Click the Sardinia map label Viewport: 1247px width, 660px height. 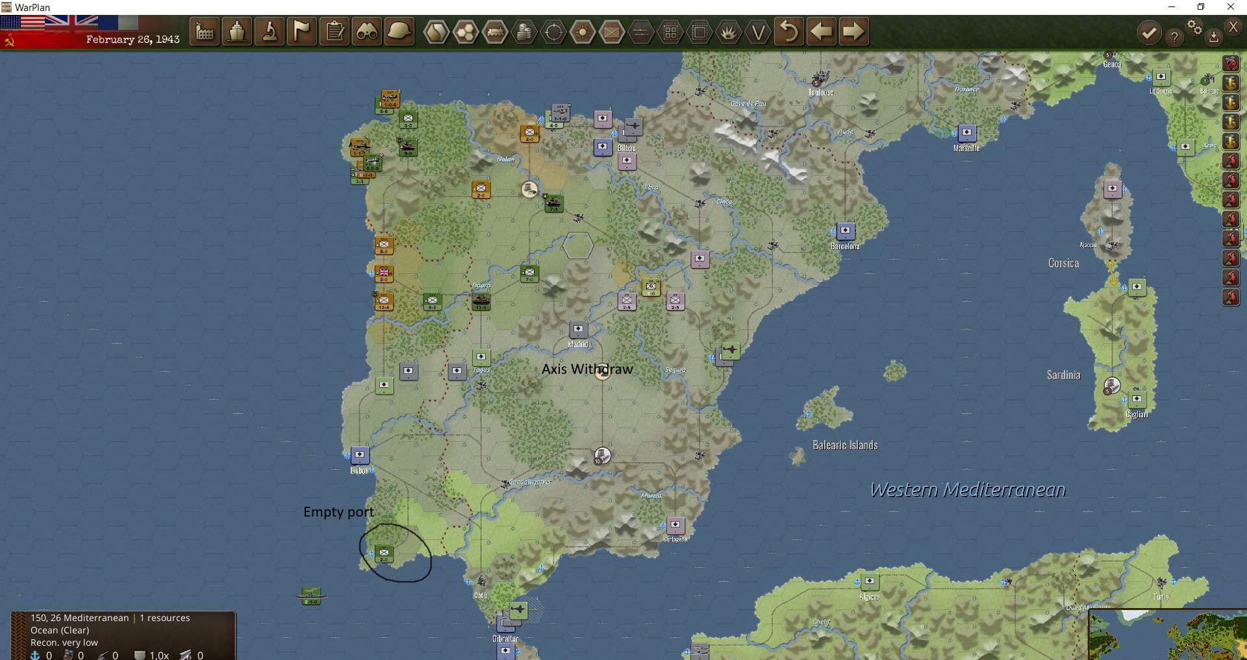[x=1063, y=375]
